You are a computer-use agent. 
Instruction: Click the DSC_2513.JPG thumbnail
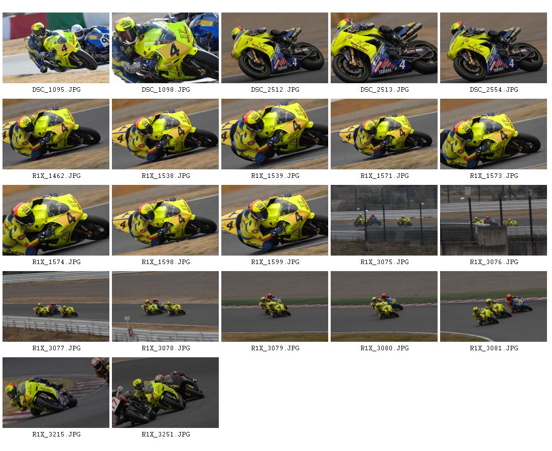pos(384,48)
